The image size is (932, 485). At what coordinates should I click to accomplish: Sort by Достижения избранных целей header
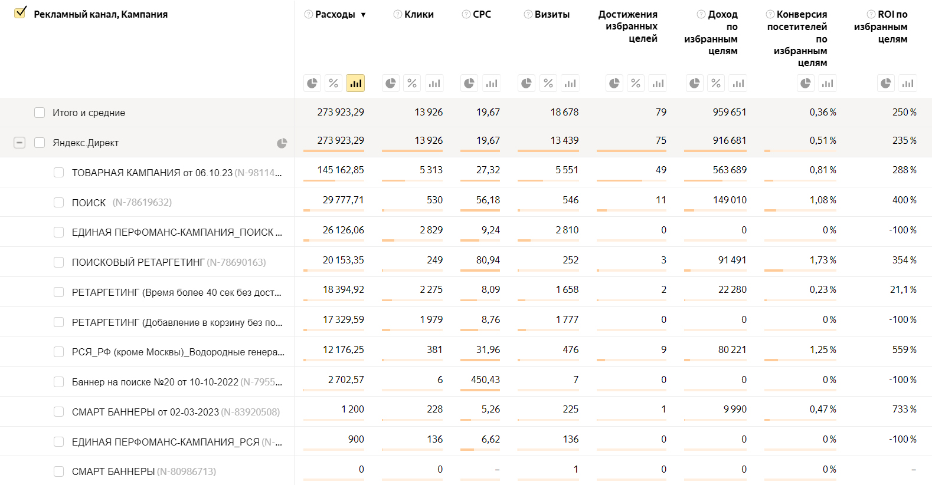click(628, 27)
